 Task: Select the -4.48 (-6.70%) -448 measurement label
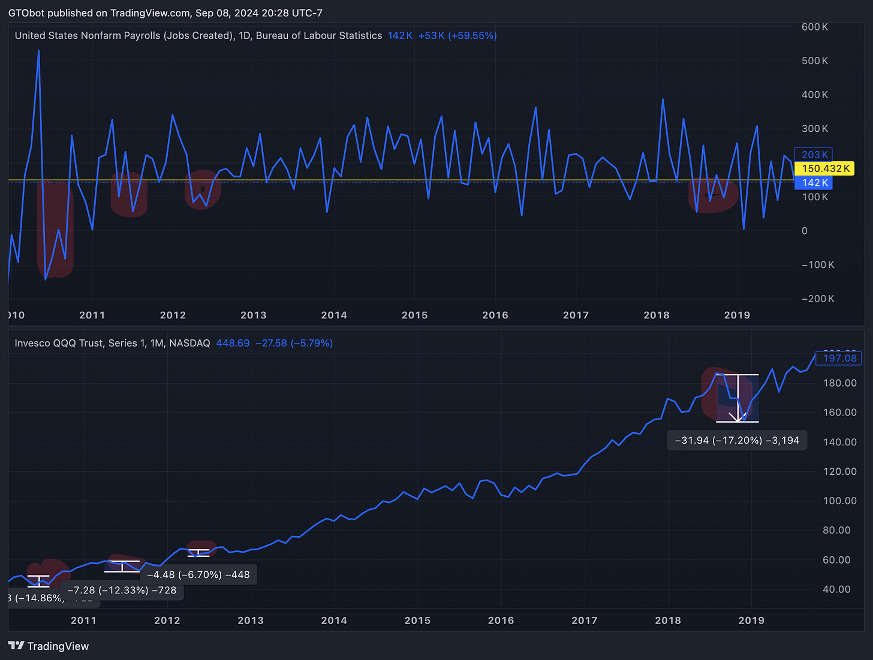point(198,574)
